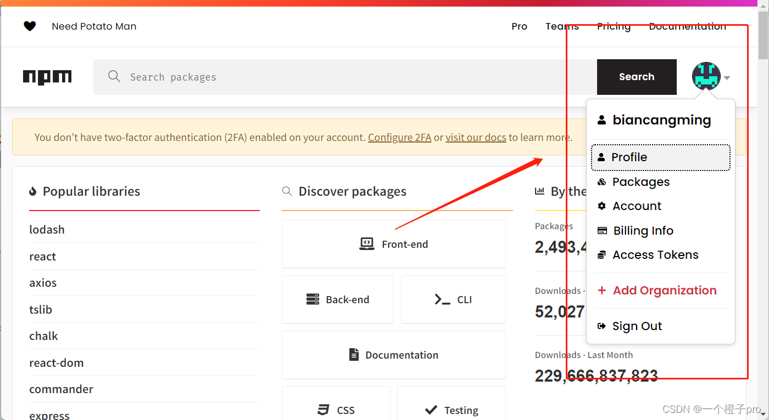Viewport: 769px width, 420px height.
Task: Click the Discover packages heading
Action: (x=353, y=191)
